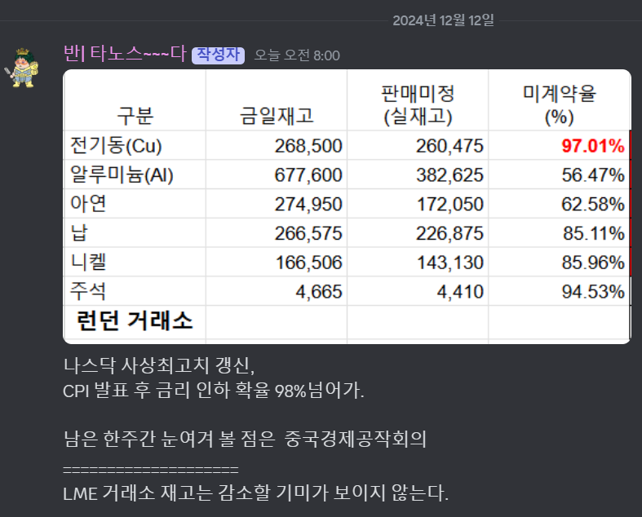
Task: Click aluminum stock value 677,600
Action: [308, 175]
